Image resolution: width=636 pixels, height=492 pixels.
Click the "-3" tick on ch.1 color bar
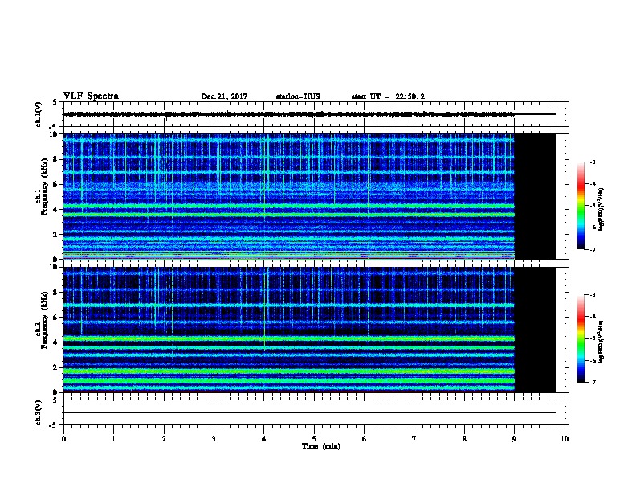pos(592,162)
